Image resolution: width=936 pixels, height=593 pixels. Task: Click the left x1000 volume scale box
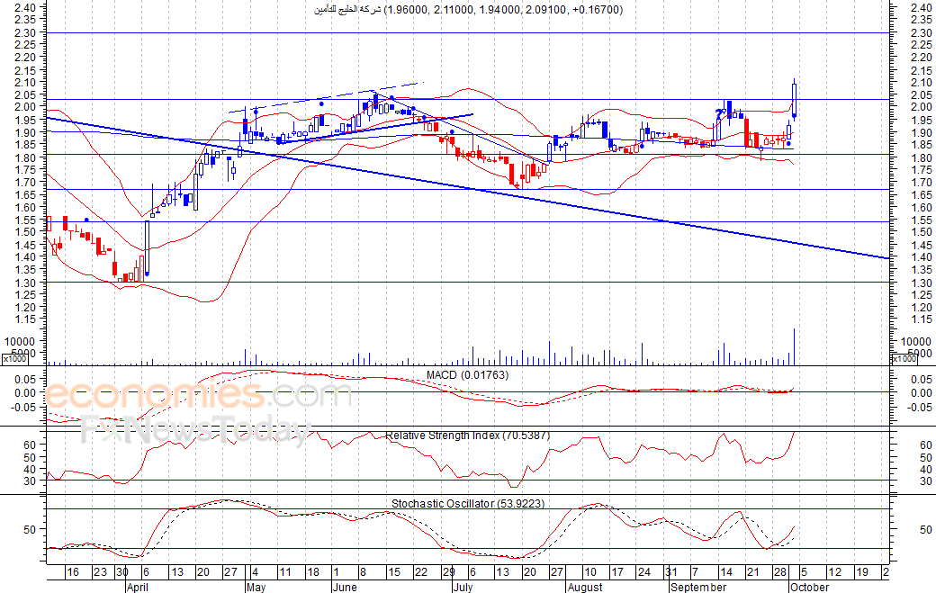(x=14, y=358)
